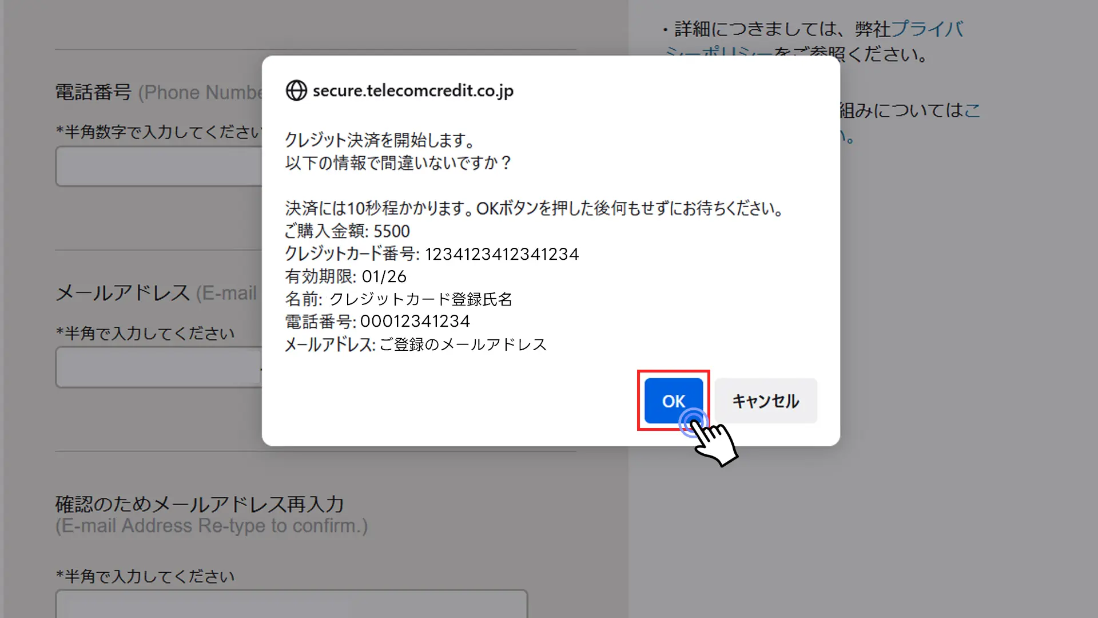
Task: Click the hand pointer cursor graphic
Action: (x=709, y=438)
